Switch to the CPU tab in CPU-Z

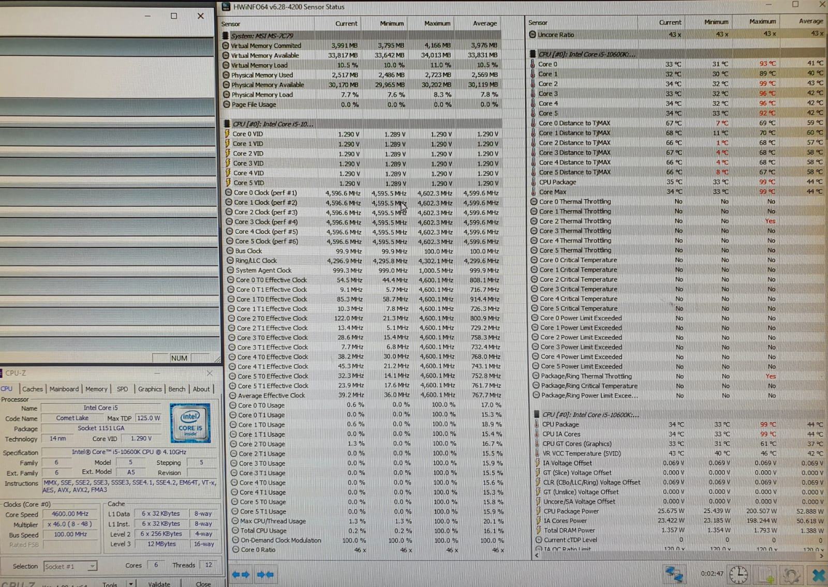pos(7,389)
